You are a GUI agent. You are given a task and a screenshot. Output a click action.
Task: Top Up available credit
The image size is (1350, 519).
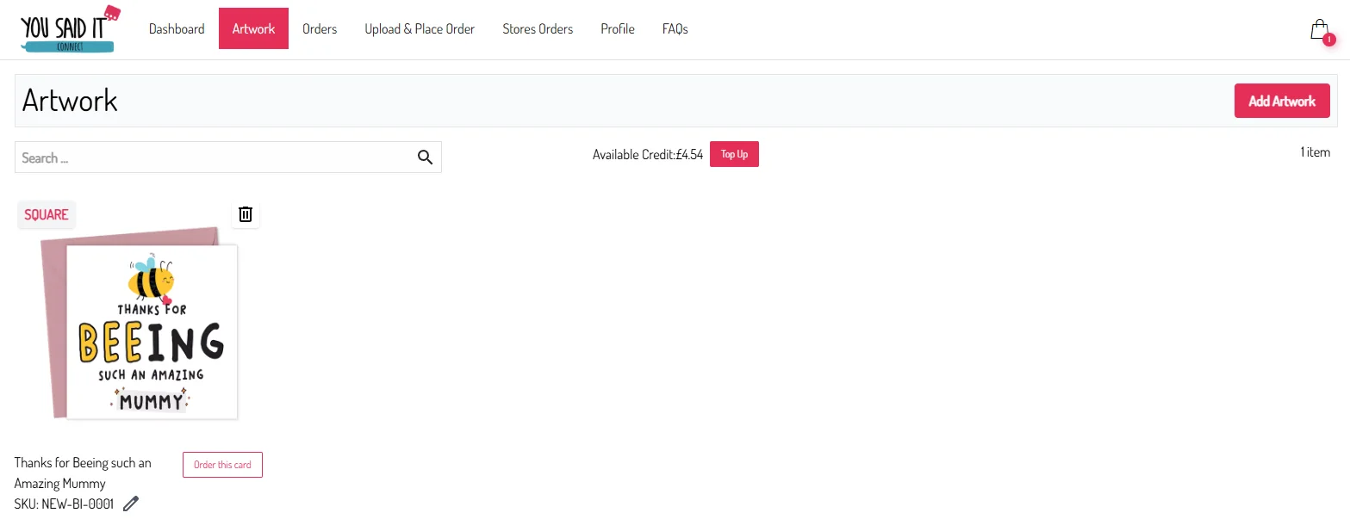(734, 154)
